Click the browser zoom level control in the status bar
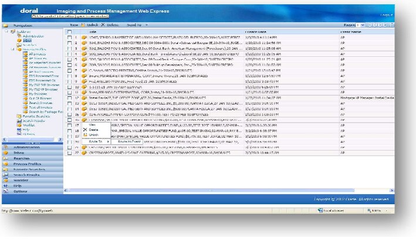 pos(377,211)
